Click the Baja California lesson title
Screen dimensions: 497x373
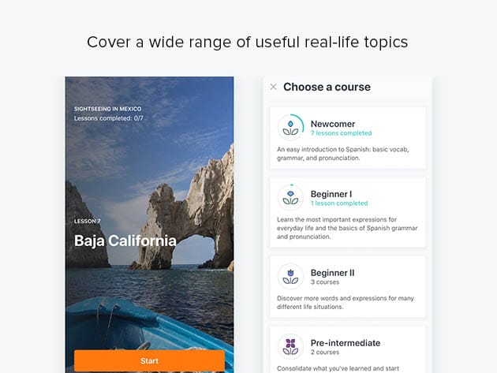(x=125, y=241)
